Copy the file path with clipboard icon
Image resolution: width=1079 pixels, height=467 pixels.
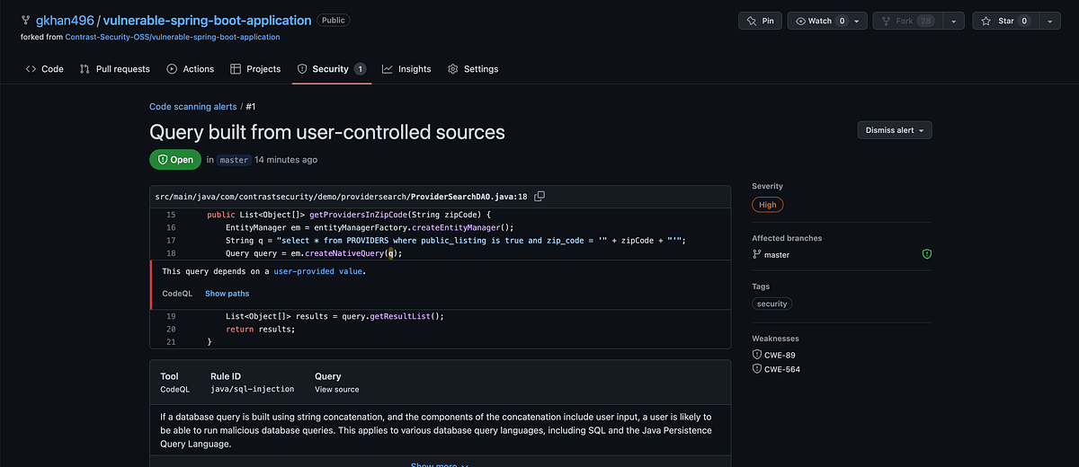(539, 196)
